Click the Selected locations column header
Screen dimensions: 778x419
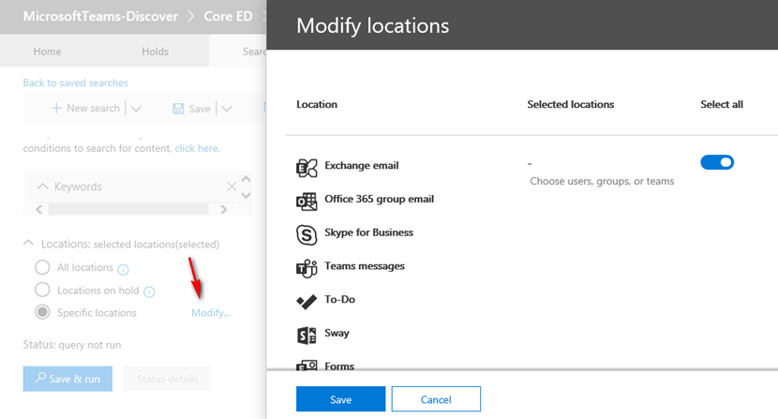pyautogui.click(x=571, y=104)
